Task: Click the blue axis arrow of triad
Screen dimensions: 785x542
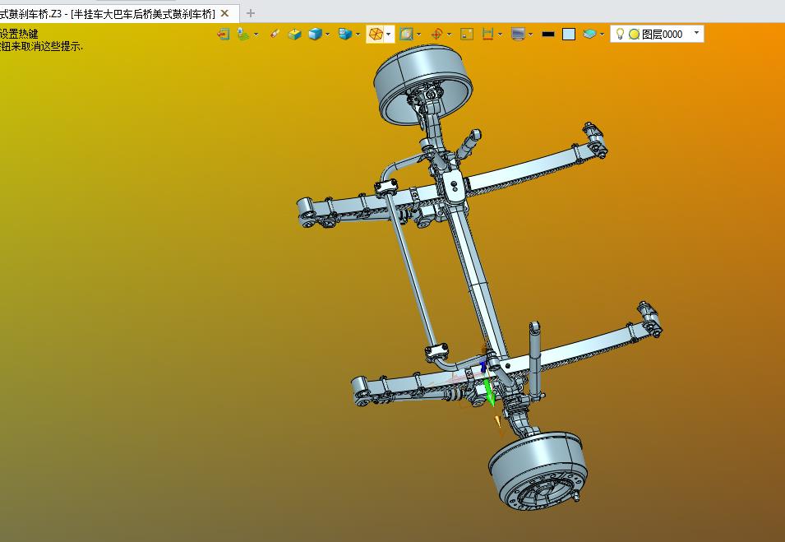Action: coord(483,365)
